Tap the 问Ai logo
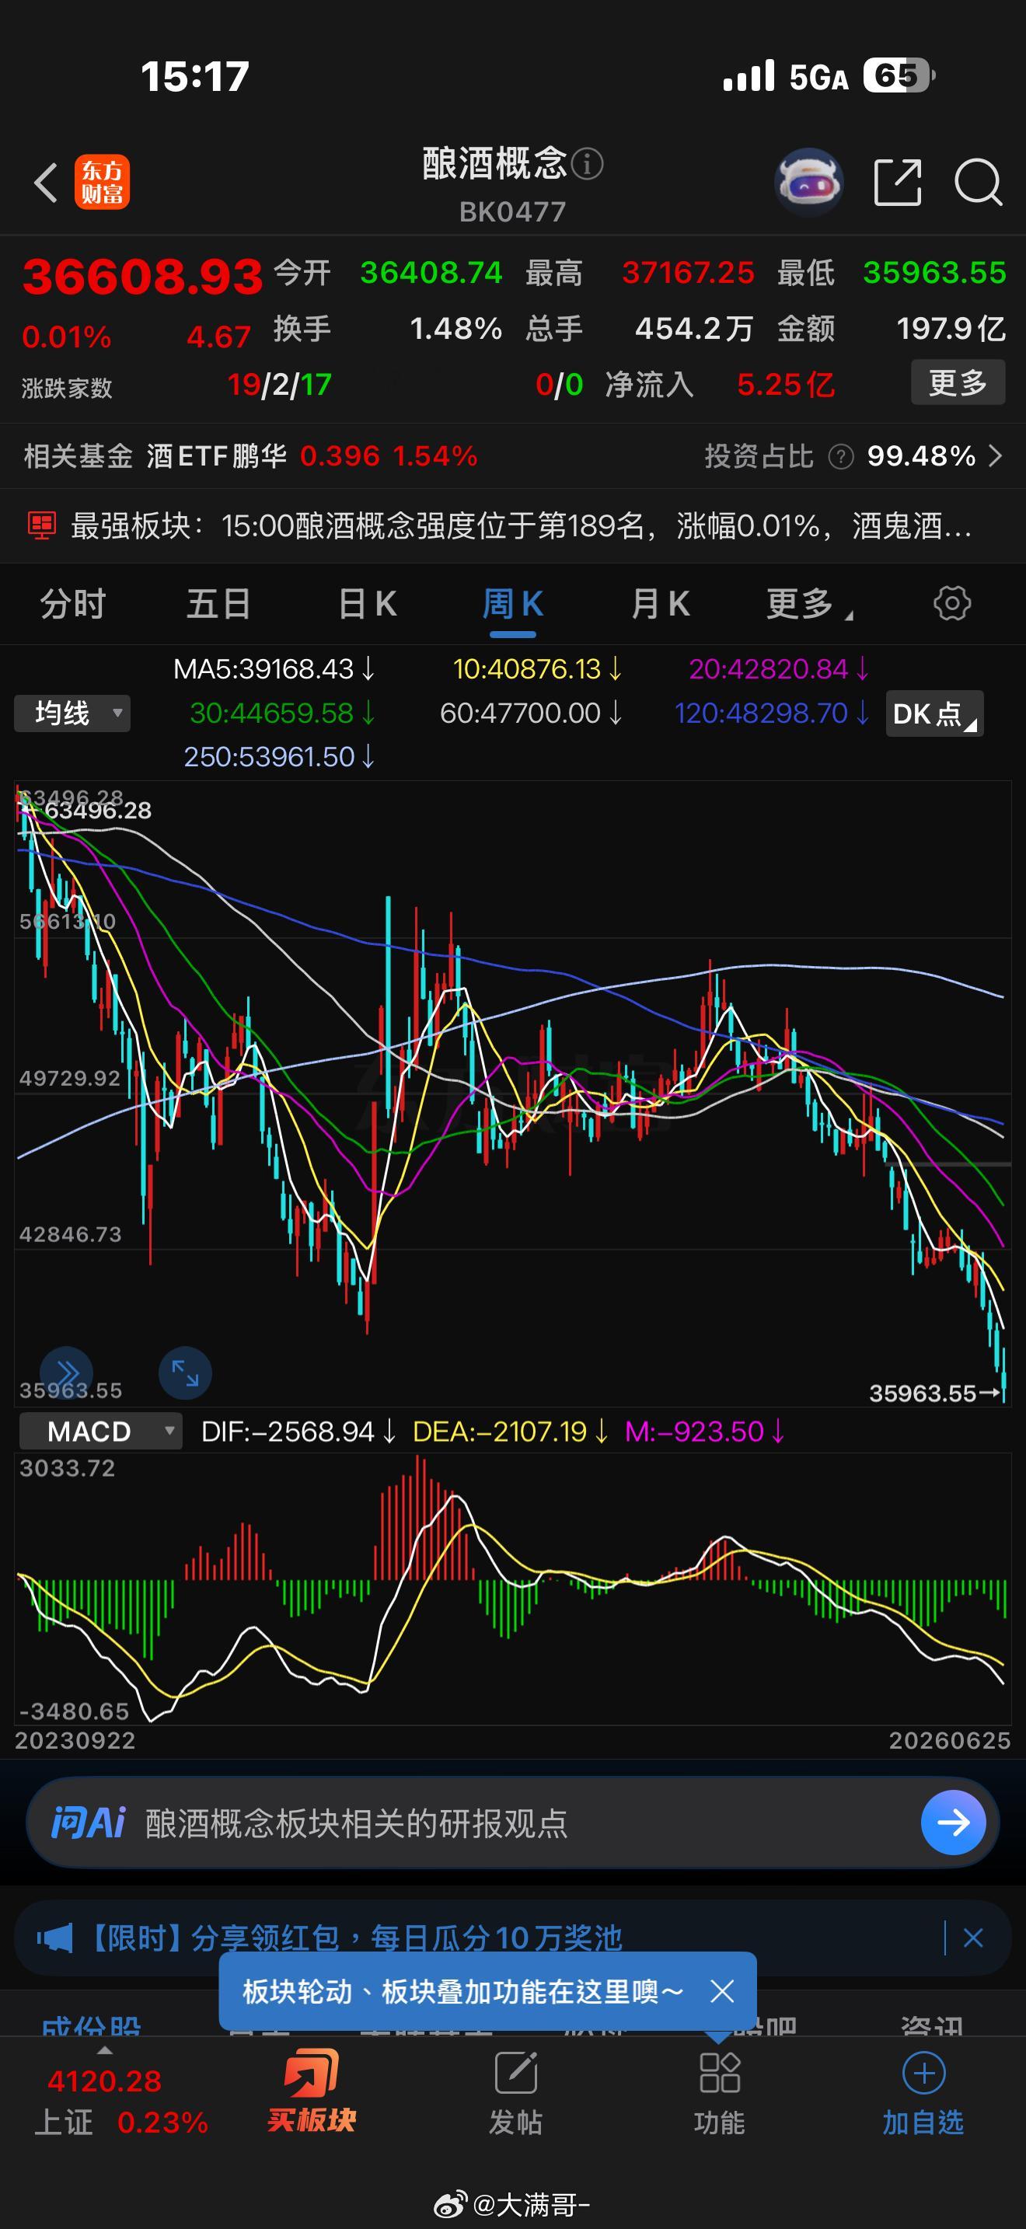The width and height of the screenshot is (1026, 2229). pos(89,1823)
